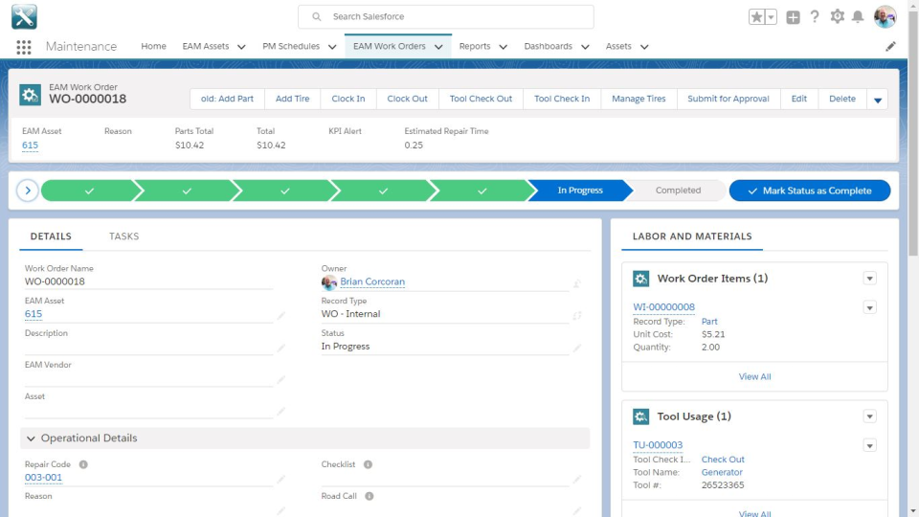Click the Favorites star icon

(x=756, y=17)
